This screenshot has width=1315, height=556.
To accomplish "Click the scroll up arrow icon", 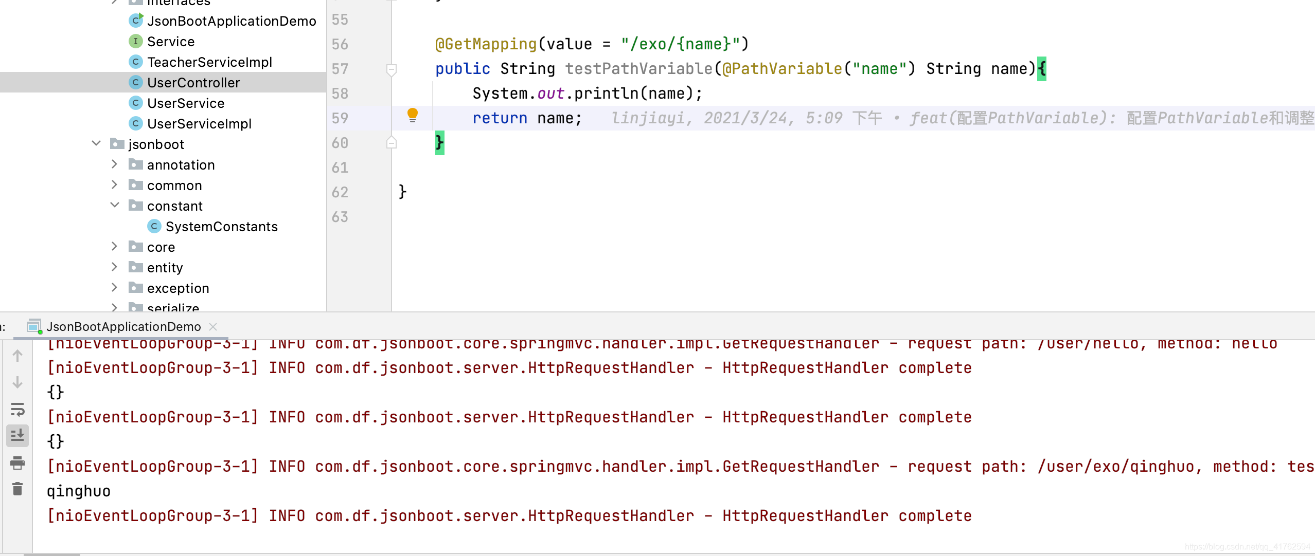I will point(19,355).
